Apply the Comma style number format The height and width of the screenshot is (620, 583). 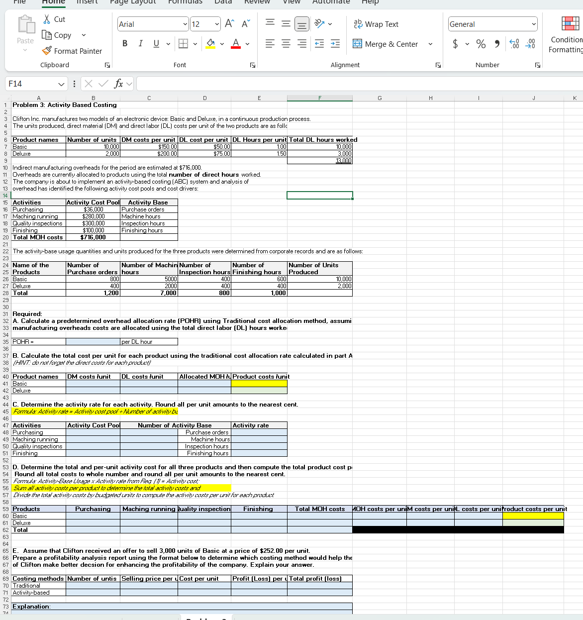(496, 44)
